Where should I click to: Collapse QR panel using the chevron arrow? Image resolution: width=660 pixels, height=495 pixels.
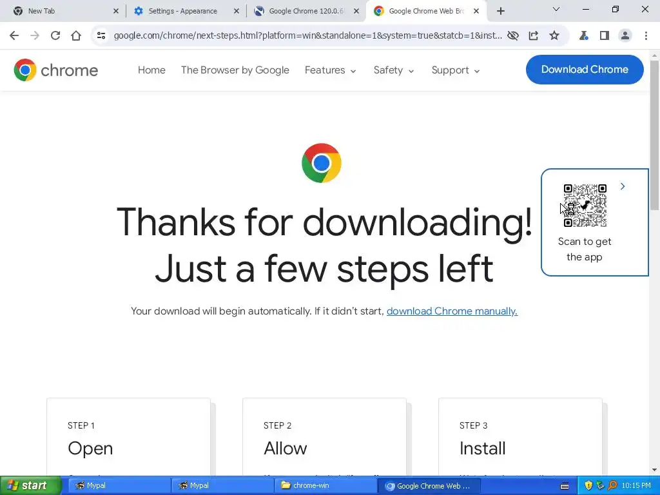(x=623, y=186)
